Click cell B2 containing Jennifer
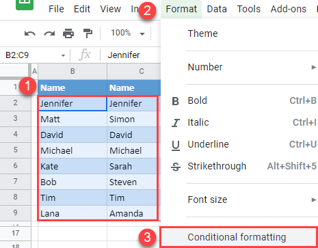This screenshot has height=248, width=318. click(x=72, y=103)
